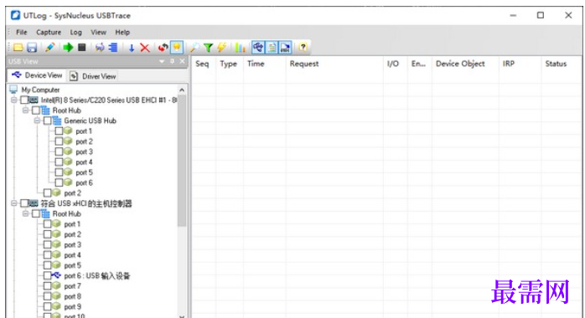Toggle the USB View panel toolbar icon
585x318 pixels.
258,48
